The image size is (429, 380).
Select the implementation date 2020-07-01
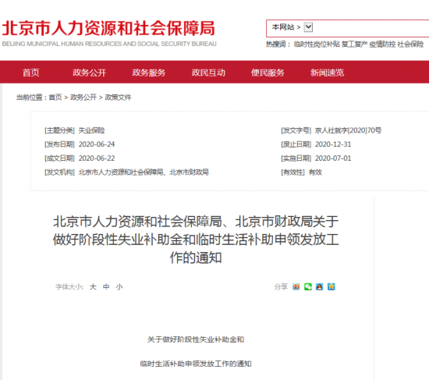click(333, 158)
